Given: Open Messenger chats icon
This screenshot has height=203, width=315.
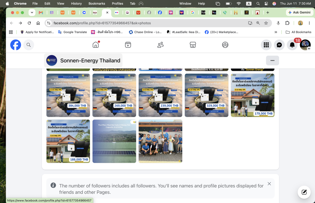Looking at the screenshot, I should coord(279,45).
